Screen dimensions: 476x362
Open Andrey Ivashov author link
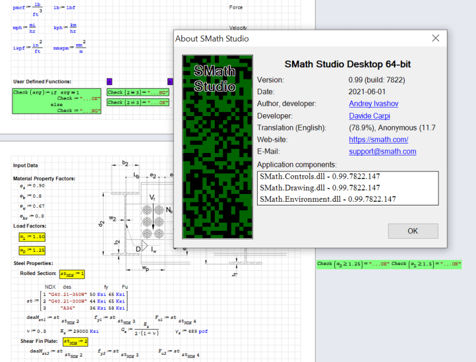pyautogui.click(x=374, y=104)
